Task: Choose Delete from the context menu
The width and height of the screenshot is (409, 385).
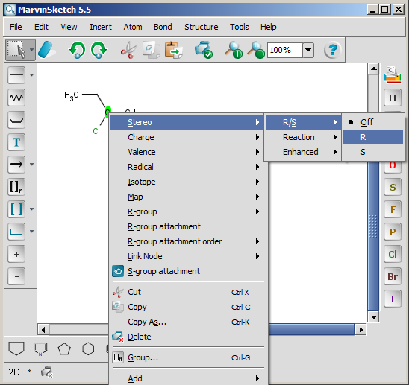Action: (x=188, y=337)
